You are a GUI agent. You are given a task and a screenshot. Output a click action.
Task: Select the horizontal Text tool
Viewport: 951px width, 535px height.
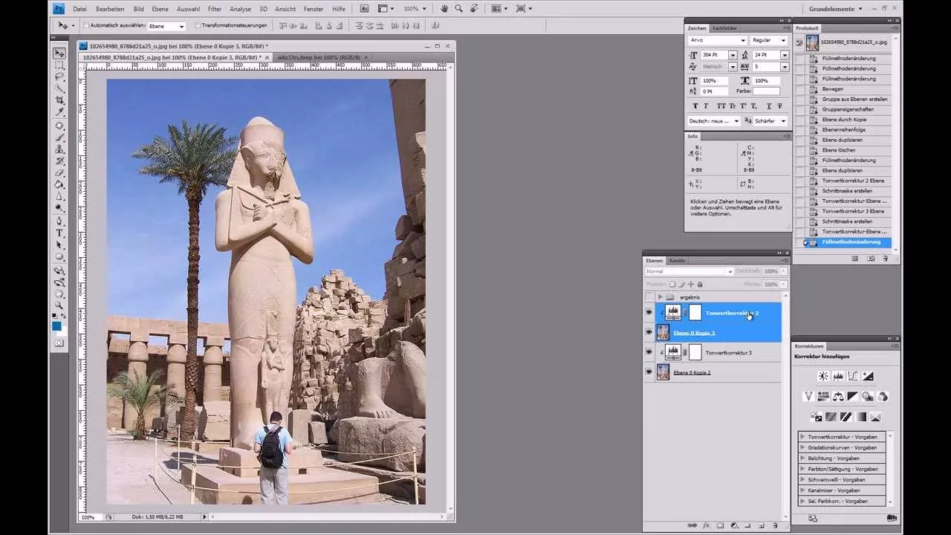coord(59,232)
